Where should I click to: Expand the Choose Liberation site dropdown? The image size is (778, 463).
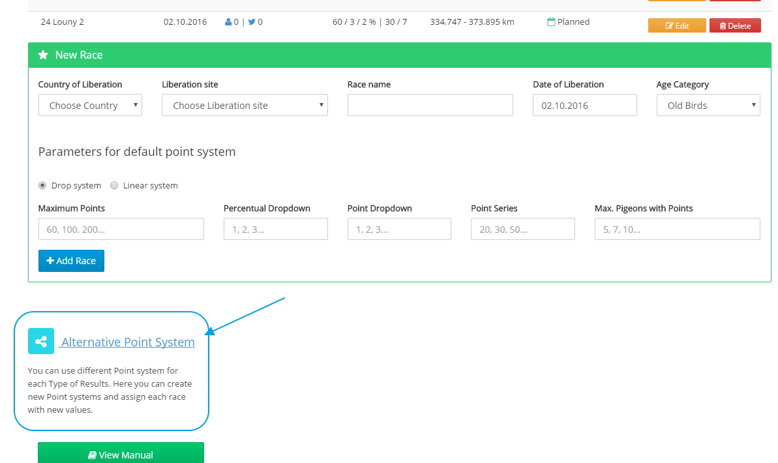tap(245, 106)
